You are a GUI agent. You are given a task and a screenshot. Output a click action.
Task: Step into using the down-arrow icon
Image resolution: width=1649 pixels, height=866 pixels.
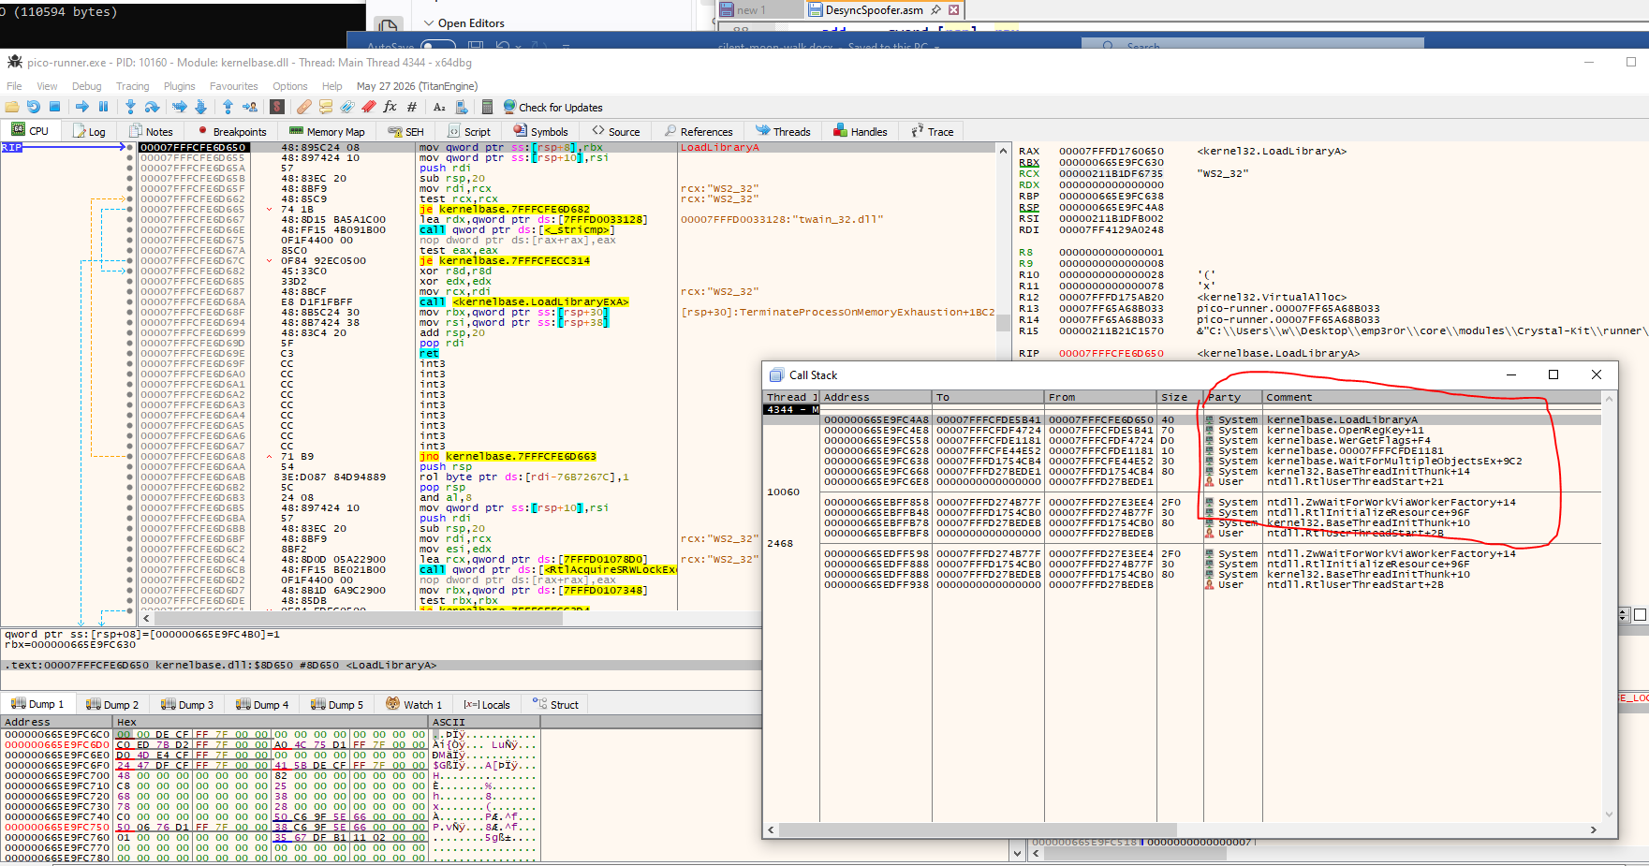click(x=130, y=107)
